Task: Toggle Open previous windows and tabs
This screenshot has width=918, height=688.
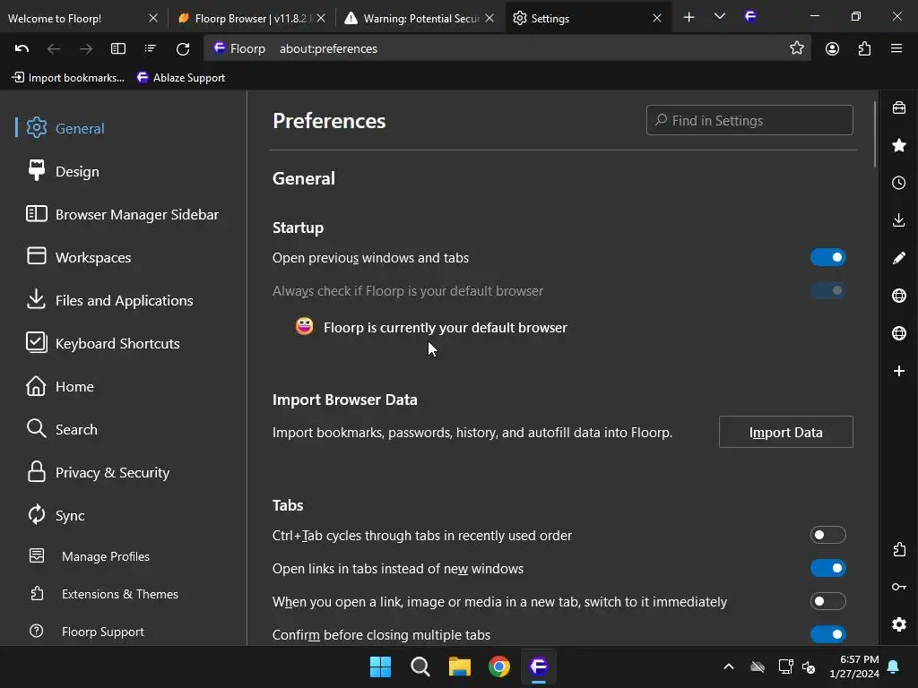Action: point(827,257)
